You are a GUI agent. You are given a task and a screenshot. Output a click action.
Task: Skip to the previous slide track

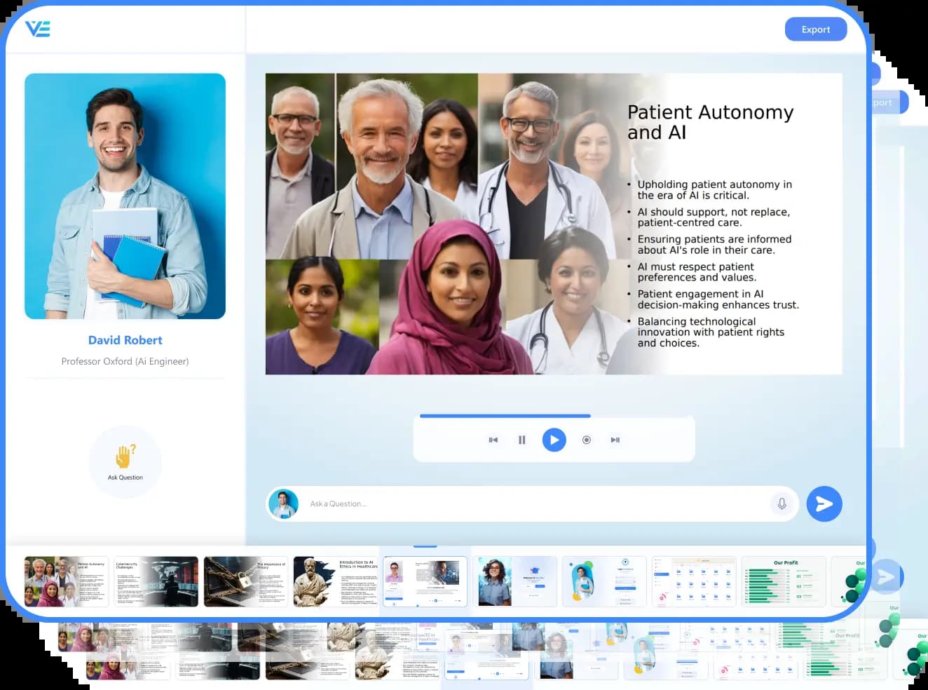tap(493, 440)
